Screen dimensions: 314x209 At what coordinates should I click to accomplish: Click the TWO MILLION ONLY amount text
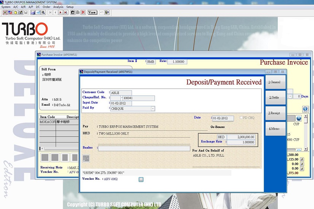tap(114, 133)
